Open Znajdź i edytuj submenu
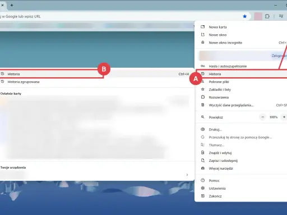The width and height of the screenshot is (287, 215). click(241, 153)
